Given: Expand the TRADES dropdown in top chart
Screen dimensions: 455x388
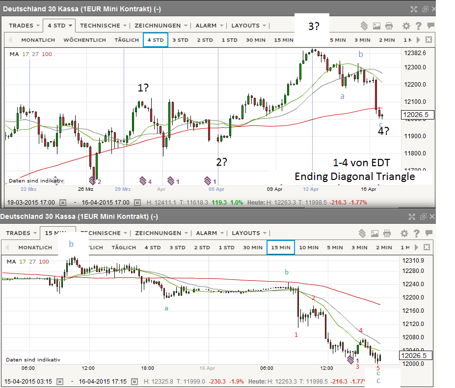Looking at the screenshot, I should tap(24, 26).
